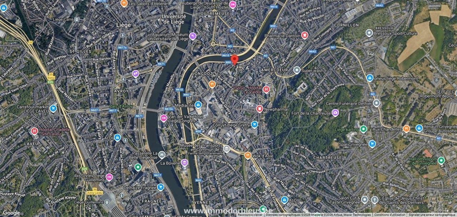Click the Spar Grivegnée shopping icon

[372, 144]
